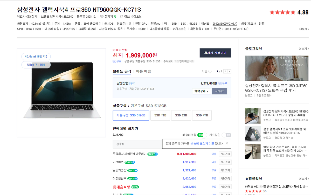The height and width of the screenshot is (195, 311).
Task: Select SSD 4TB configuration
Action: (202, 115)
